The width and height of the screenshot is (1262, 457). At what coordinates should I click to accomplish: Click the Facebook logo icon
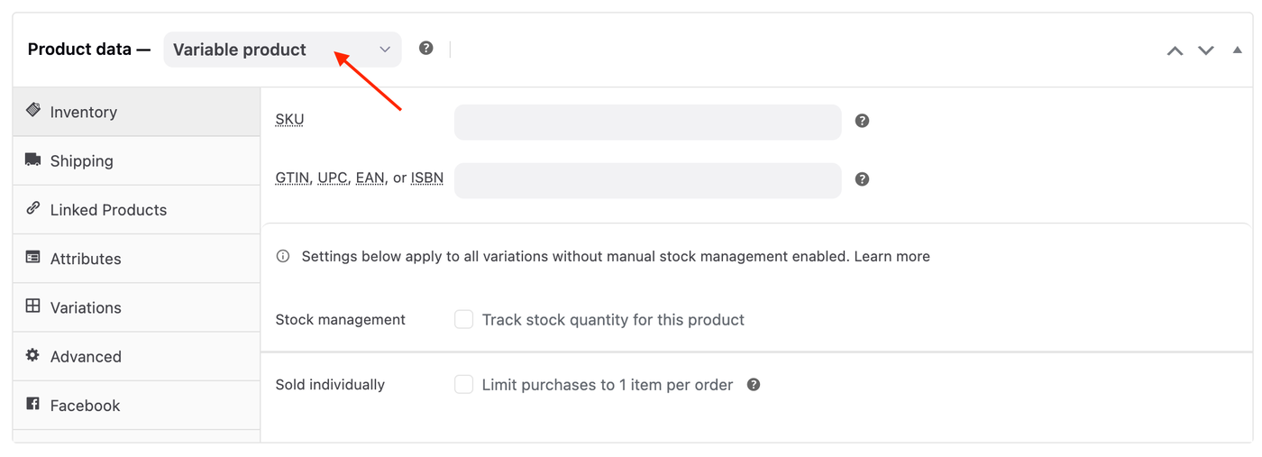pos(33,404)
